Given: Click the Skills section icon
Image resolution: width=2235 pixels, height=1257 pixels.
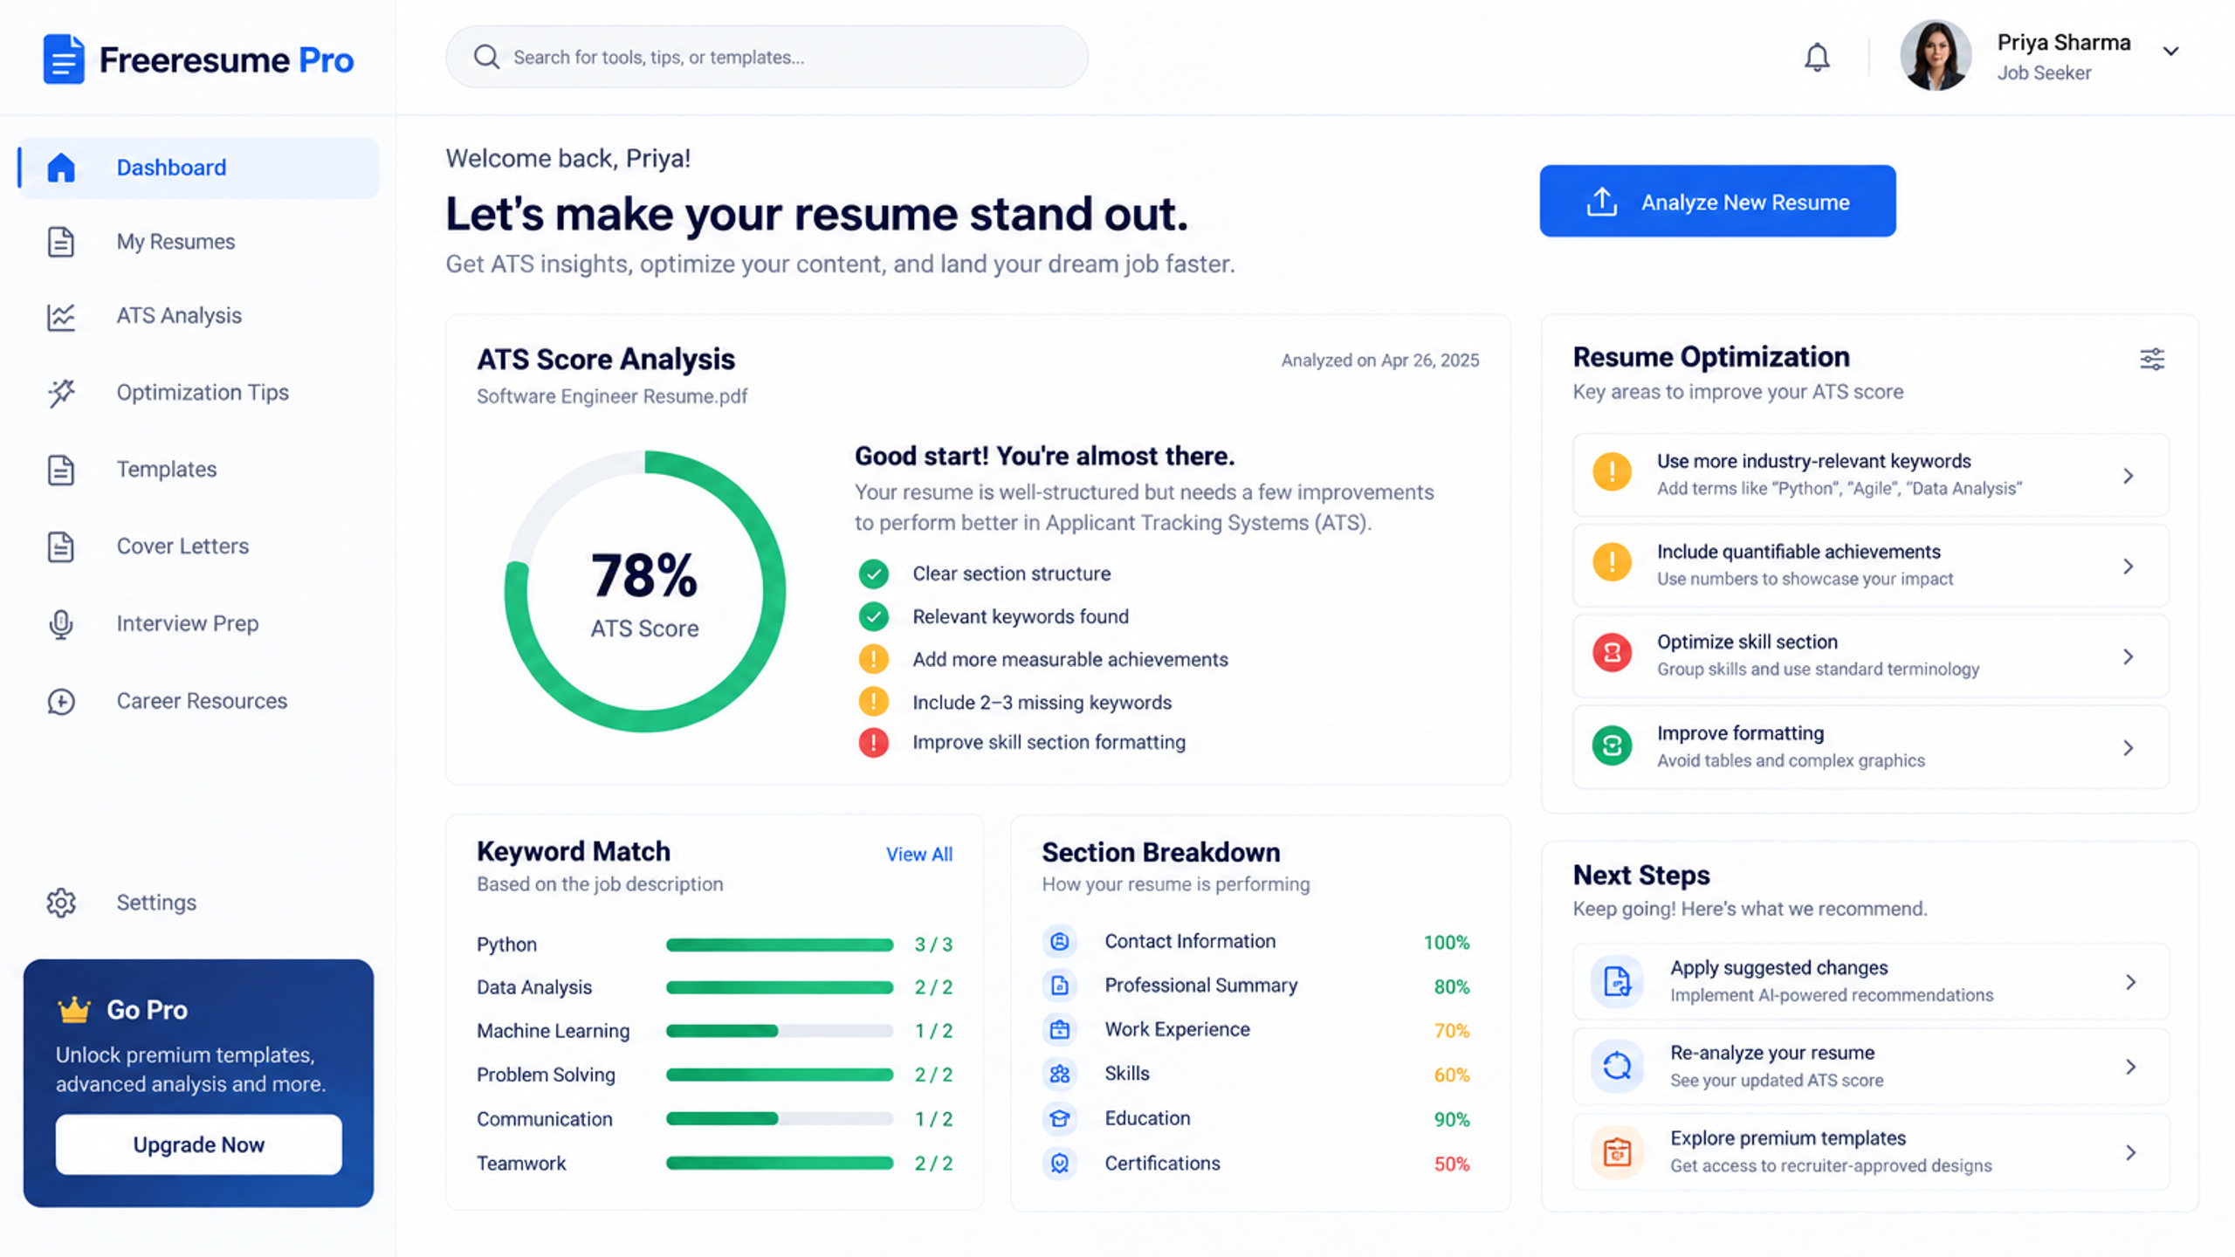Looking at the screenshot, I should pyautogui.click(x=1059, y=1074).
